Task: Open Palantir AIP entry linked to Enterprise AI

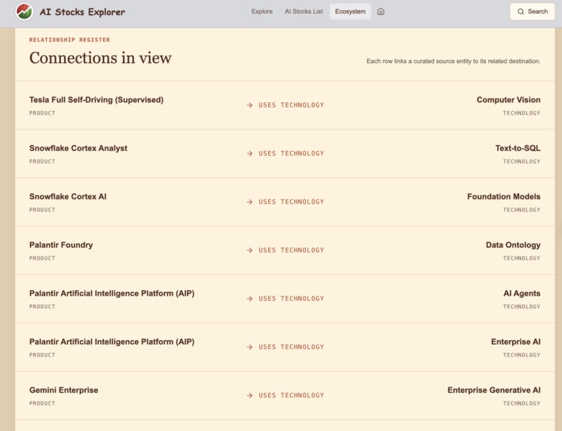Action: click(x=111, y=341)
